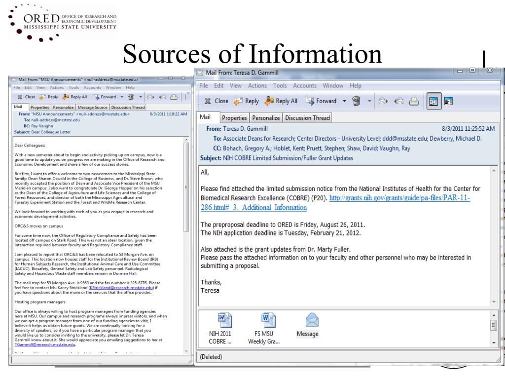The height and width of the screenshot is (379, 505).
Task: Click subject 'NIH COBRE Limited Submission/Fuller Grant Updates'
Action: coord(288,158)
